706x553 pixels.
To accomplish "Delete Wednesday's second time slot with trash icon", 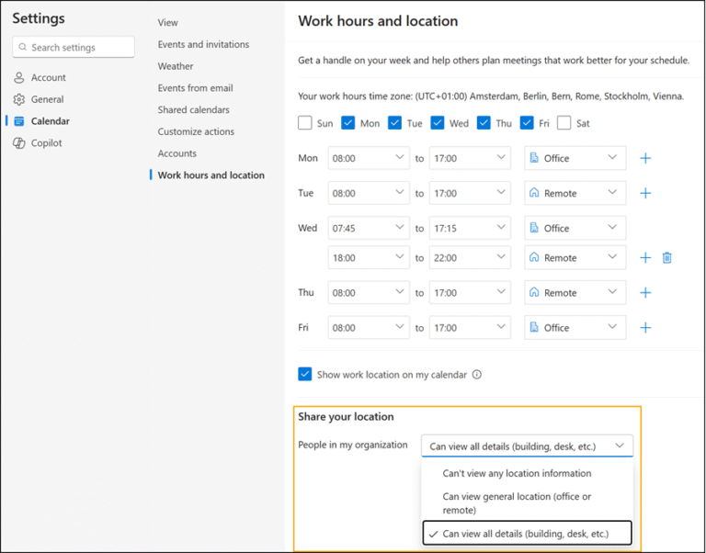I will (667, 258).
